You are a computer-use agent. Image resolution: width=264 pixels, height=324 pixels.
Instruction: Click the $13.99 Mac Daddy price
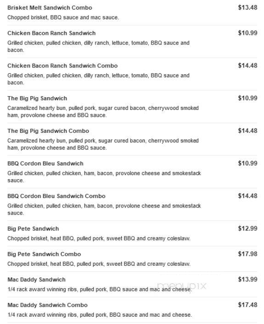click(x=247, y=280)
